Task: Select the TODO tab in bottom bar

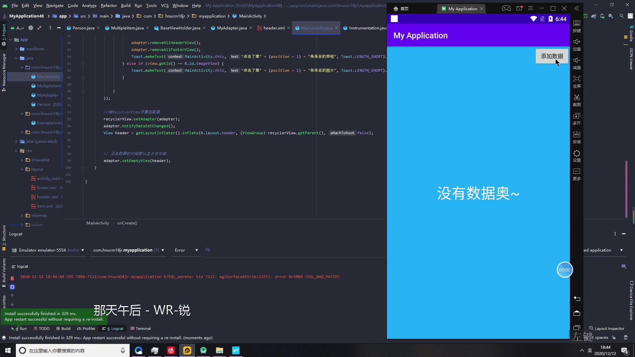Action: point(44,328)
